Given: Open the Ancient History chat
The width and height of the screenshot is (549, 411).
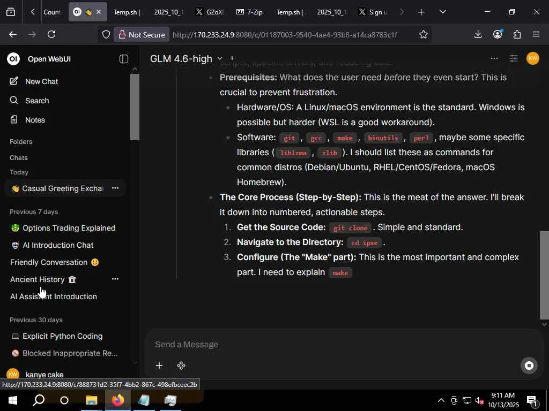Looking at the screenshot, I should [43, 279].
